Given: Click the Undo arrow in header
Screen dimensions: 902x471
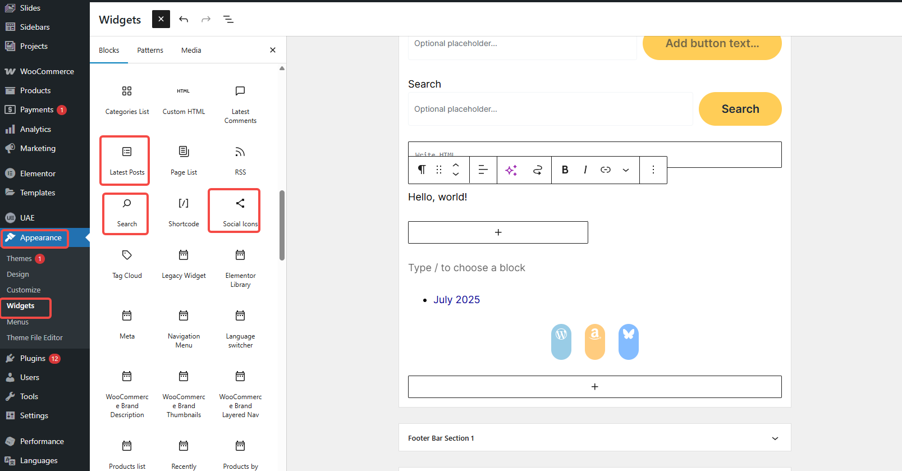Looking at the screenshot, I should point(184,19).
